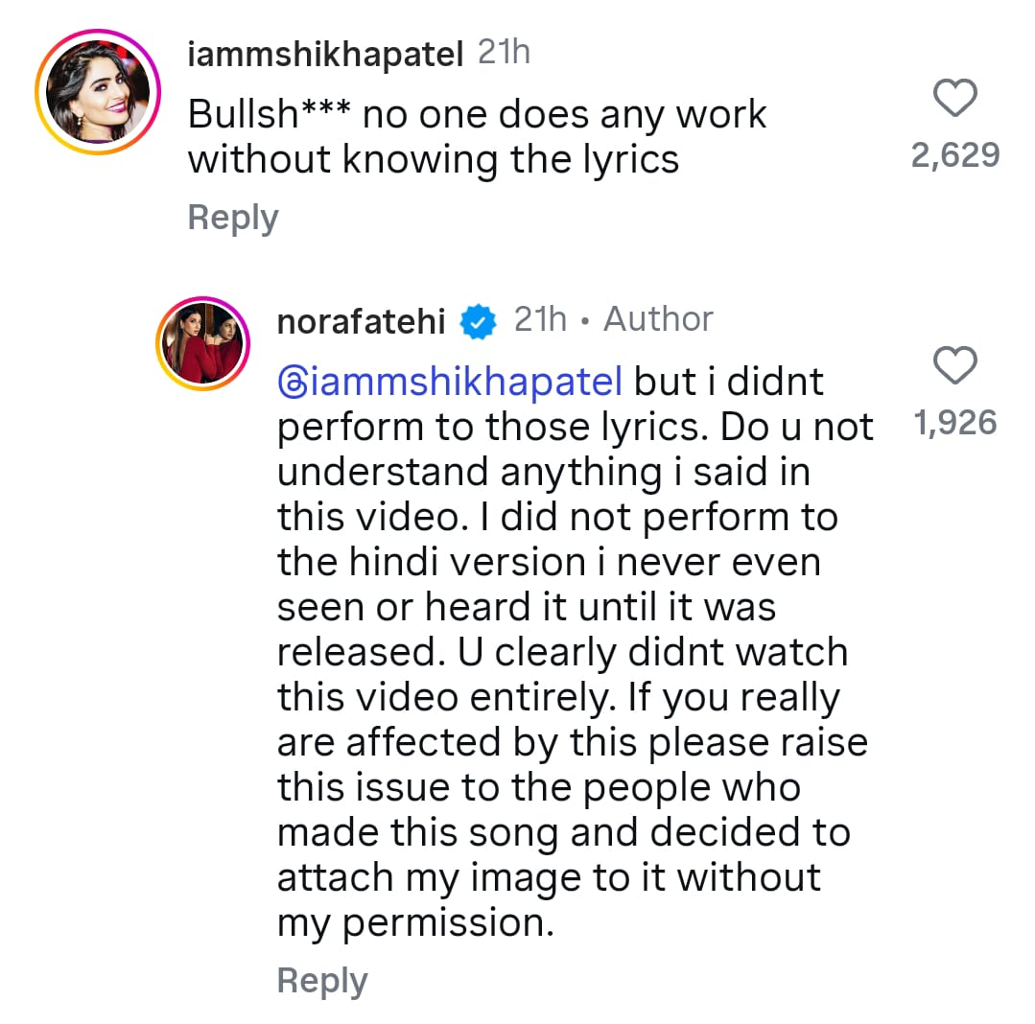Open the 21h timestamp on norafatehi's reply

pos(540,319)
